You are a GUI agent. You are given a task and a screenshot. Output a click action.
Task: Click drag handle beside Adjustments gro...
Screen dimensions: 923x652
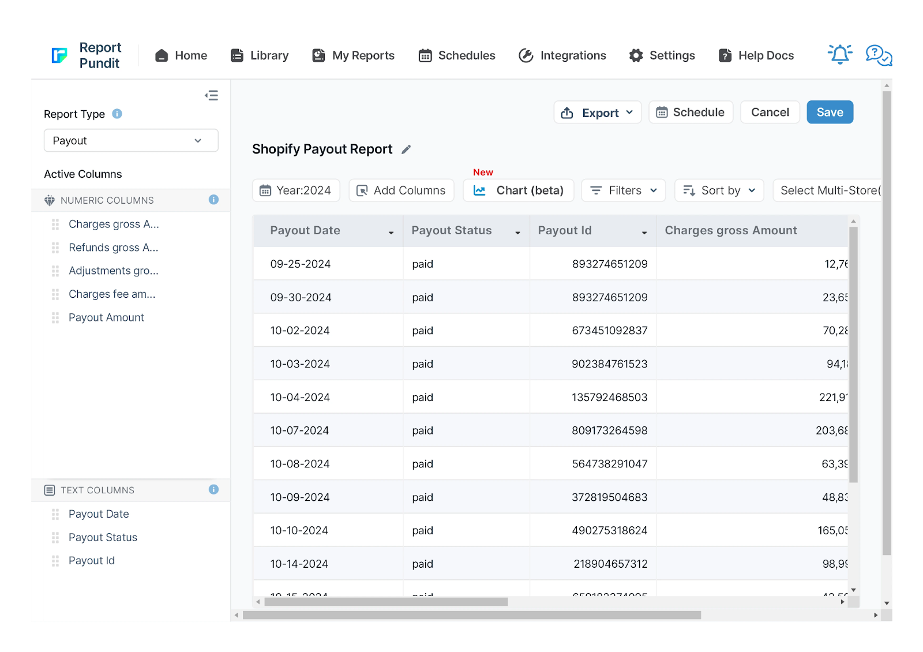point(55,271)
